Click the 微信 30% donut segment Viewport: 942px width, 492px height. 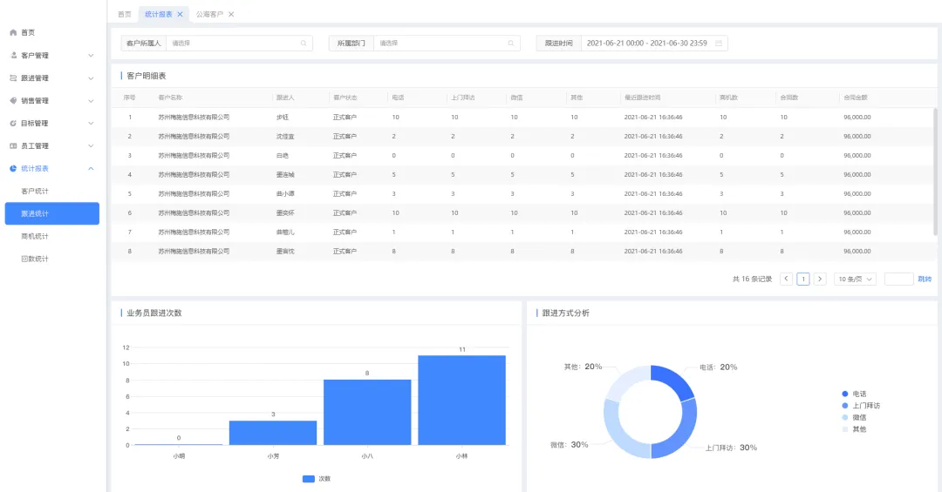[x=619, y=433]
